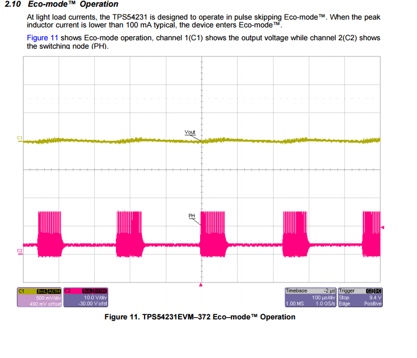This screenshot has width=417, height=358.
Task: Click the center pink PH switching burst
Action: (213, 234)
